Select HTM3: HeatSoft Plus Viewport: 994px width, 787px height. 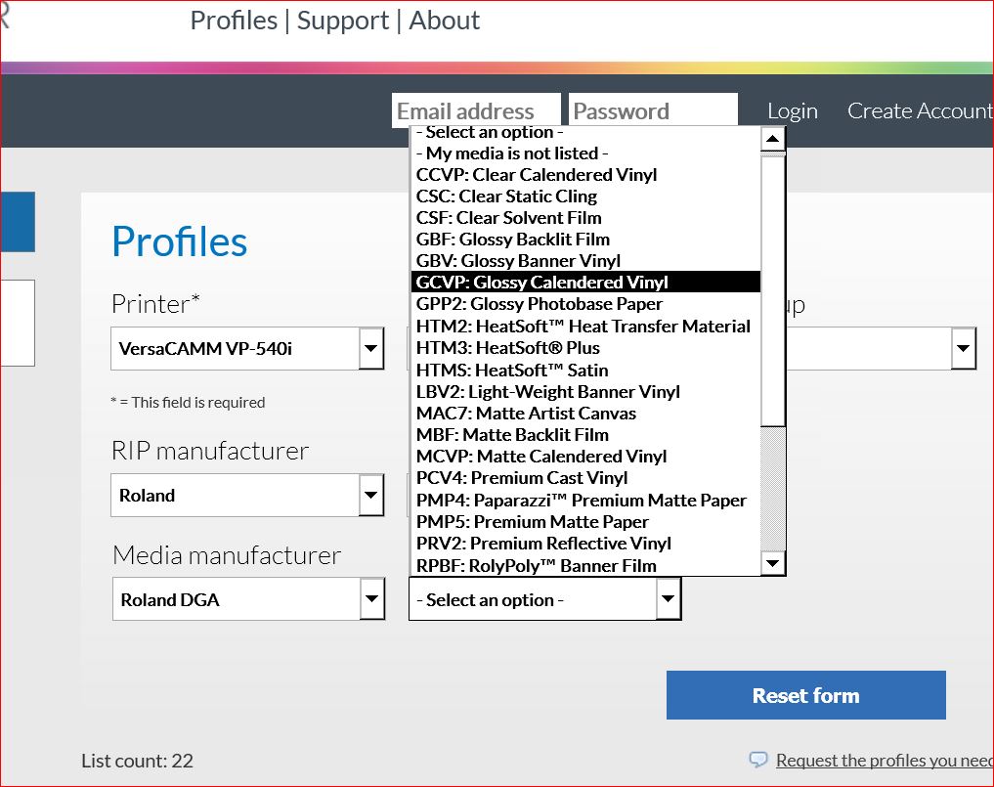(585, 347)
